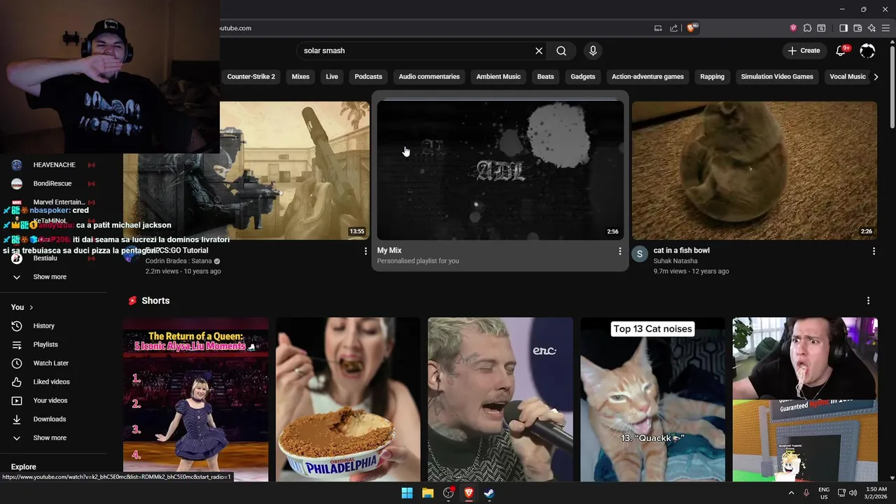896x504 pixels.
Task: Select the Beats filter chip
Action: (545, 76)
